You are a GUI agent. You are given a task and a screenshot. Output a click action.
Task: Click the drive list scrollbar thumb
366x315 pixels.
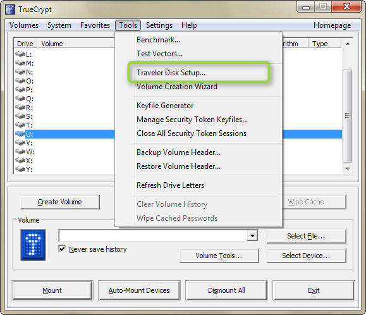coord(348,116)
